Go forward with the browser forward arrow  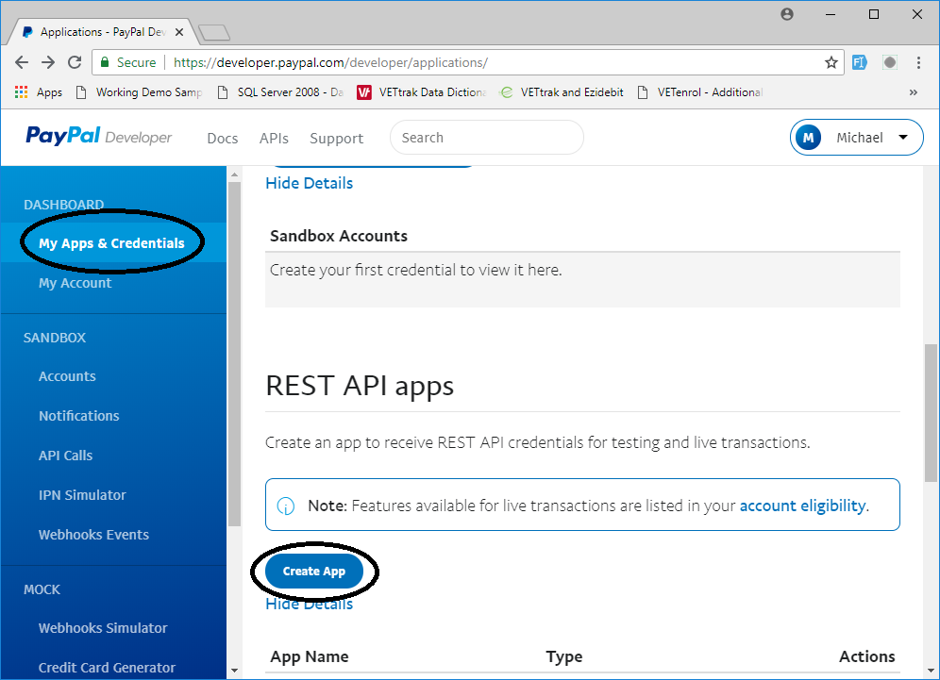click(48, 62)
